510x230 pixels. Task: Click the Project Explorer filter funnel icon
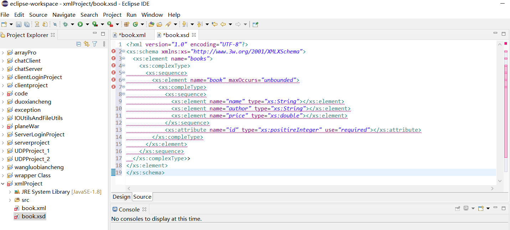click(94, 44)
